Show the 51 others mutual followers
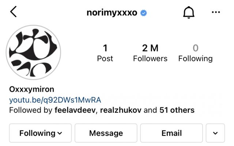The image size is (234, 146). point(177,110)
